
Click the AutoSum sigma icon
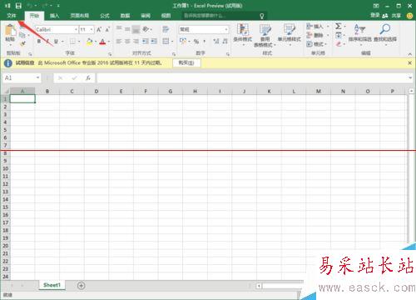pyautogui.click(x=339, y=27)
